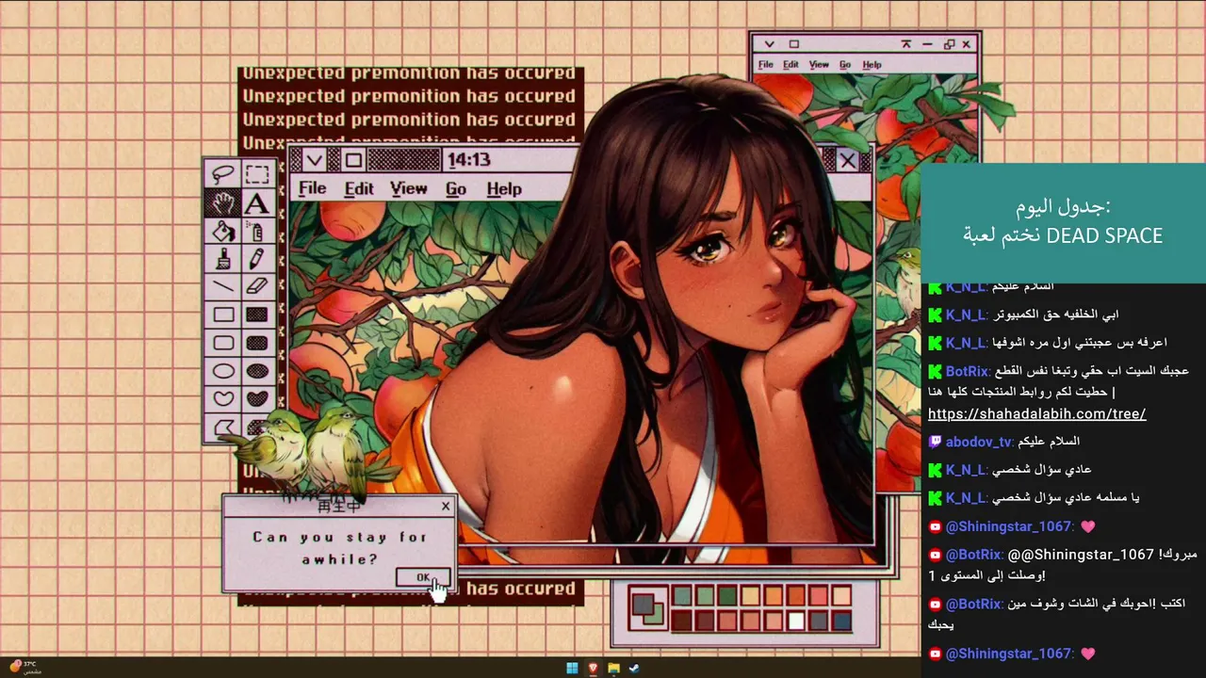Pick the dark green palette swatch
This screenshot has width=1206, height=678.
[x=726, y=596]
